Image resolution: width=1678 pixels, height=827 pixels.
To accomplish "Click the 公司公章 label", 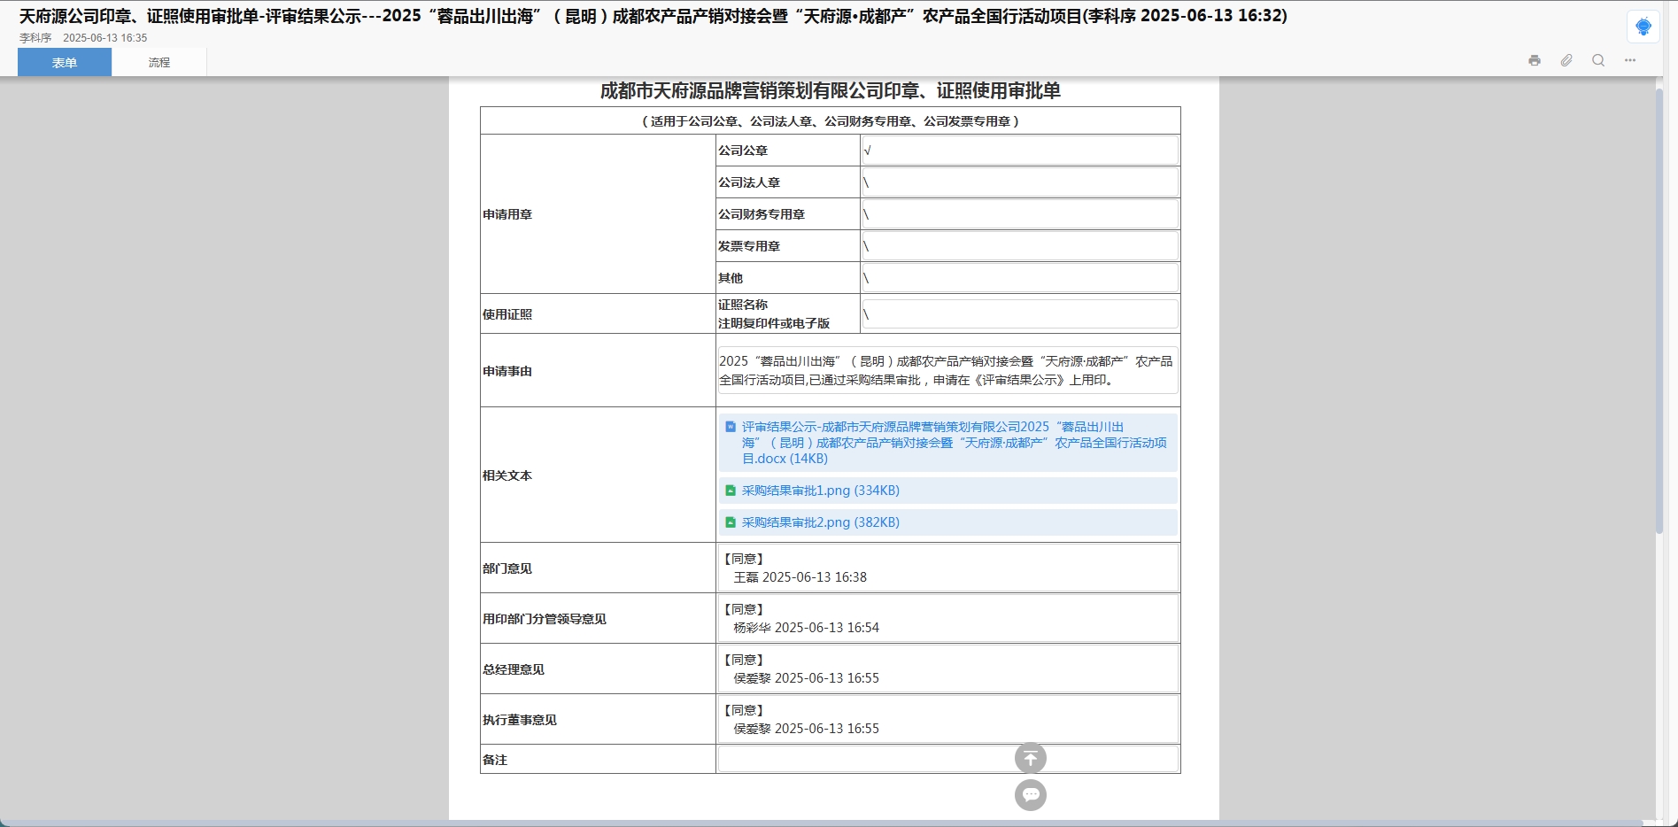I will (x=743, y=151).
